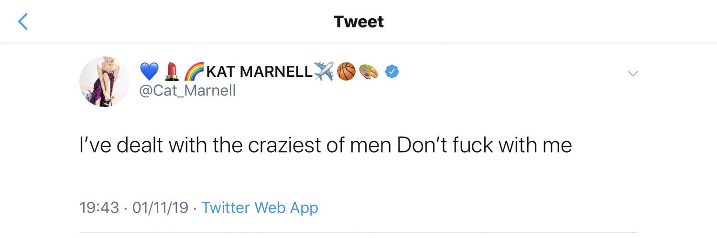717x238 pixels.
Task: Open the profile picture avatar
Action: click(104, 82)
